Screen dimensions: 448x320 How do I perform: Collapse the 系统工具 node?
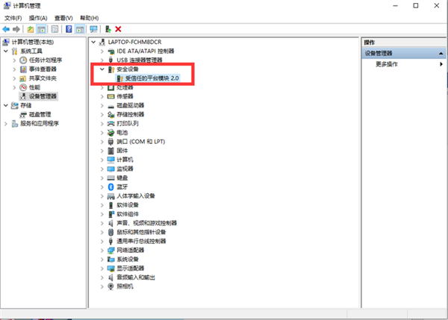[6, 51]
